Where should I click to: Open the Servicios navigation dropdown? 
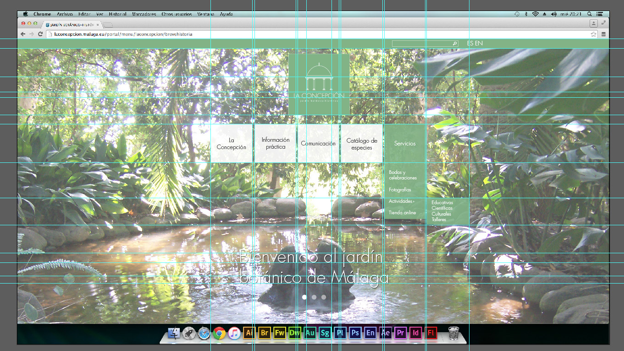pyautogui.click(x=405, y=144)
